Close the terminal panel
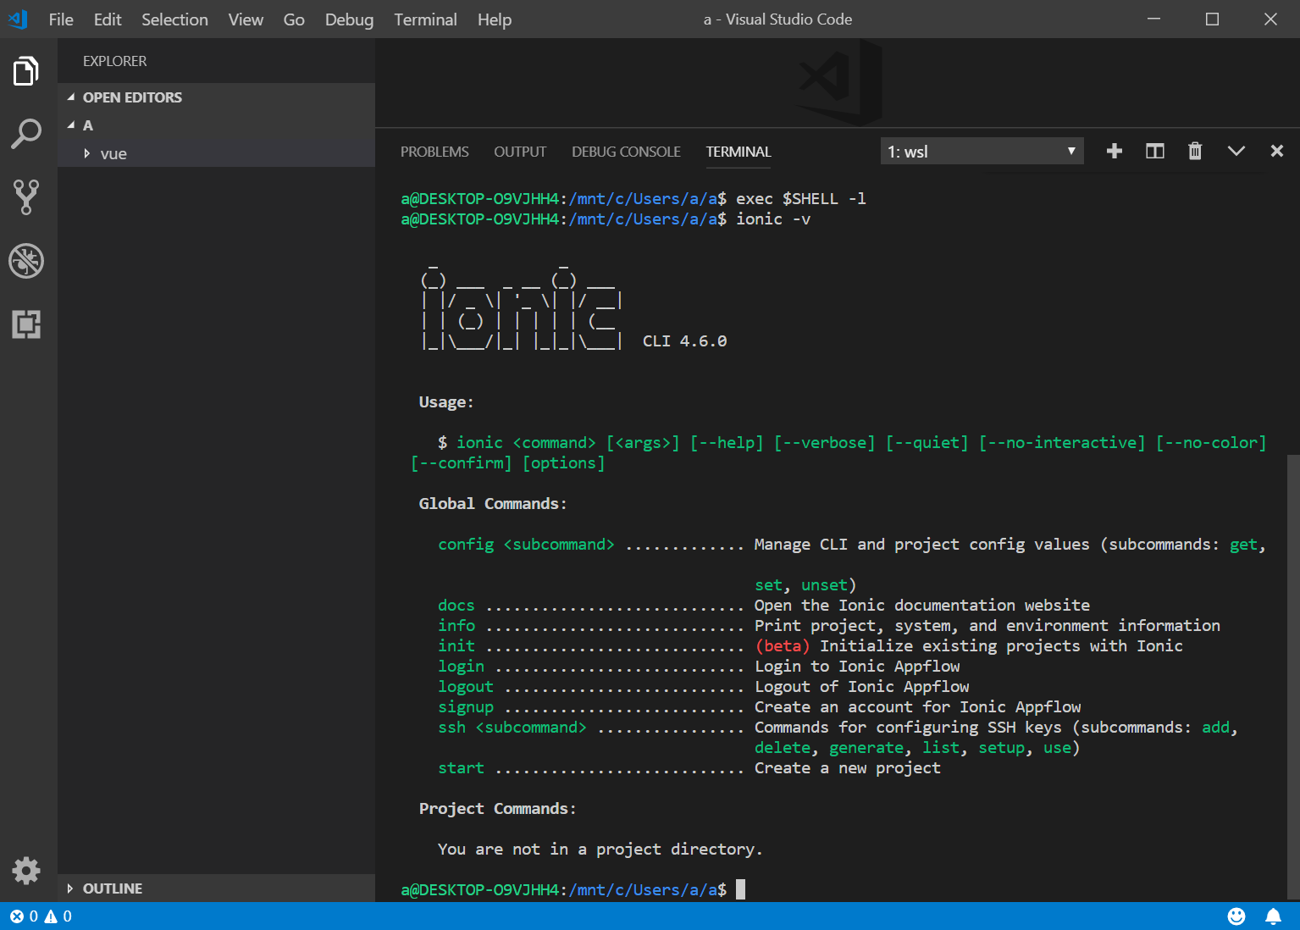The image size is (1300, 930). (1276, 151)
